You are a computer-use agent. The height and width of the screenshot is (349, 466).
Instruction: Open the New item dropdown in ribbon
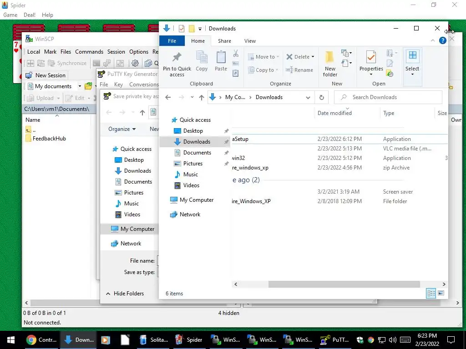pyautogui.click(x=346, y=54)
